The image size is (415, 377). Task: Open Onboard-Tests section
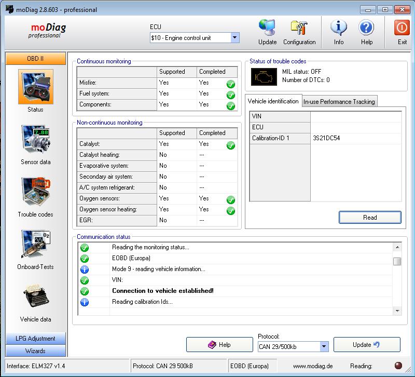(x=35, y=245)
